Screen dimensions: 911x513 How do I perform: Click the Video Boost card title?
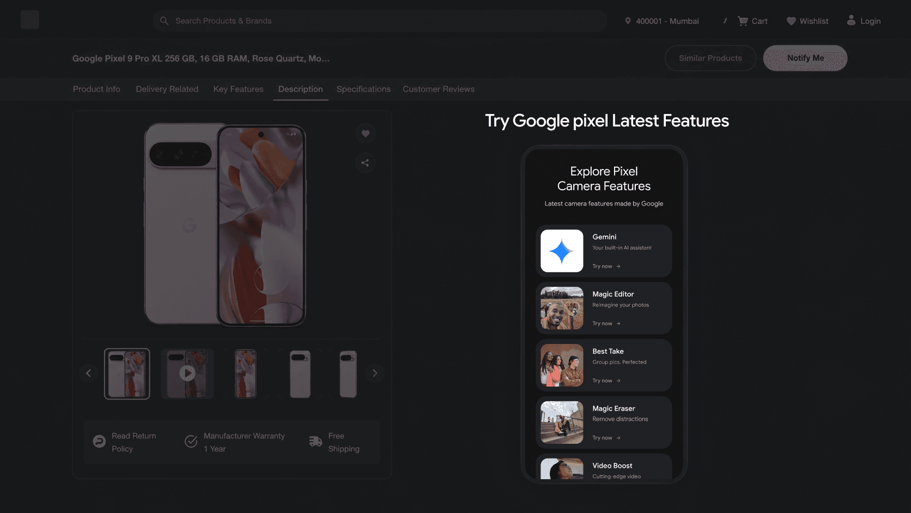(x=612, y=466)
